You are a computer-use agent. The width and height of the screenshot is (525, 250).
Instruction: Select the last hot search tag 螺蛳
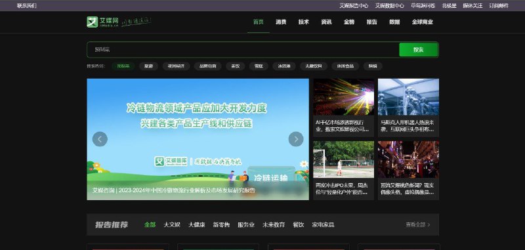tap(373, 66)
